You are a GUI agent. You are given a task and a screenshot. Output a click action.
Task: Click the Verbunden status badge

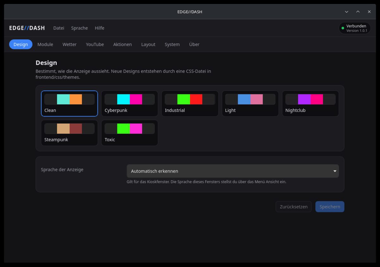[355, 28]
